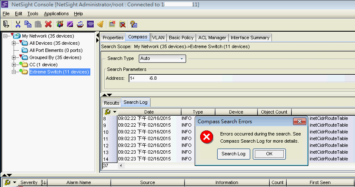Screen dimensions: 355x187
Task: Click the alarm bell toolbar icon
Action: (101, 24)
